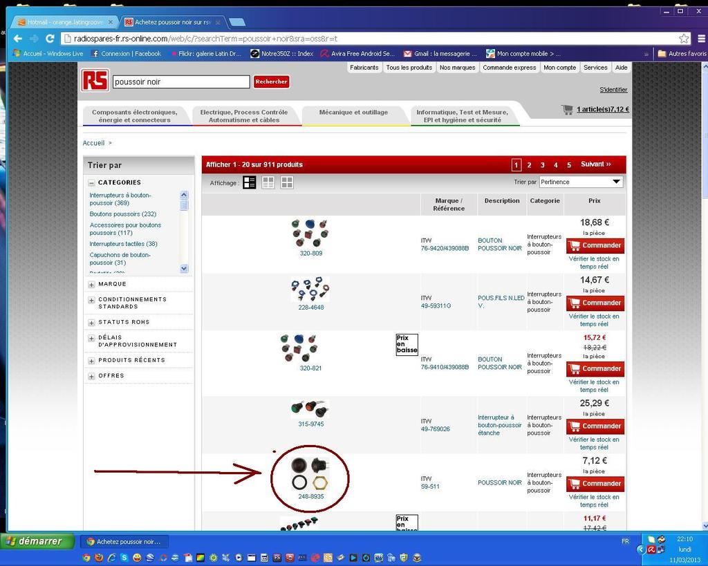
Task: Expand the STATUTS ROHS filter
Action: click(x=92, y=323)
